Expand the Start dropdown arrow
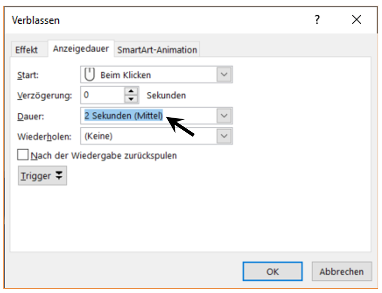The height and width of the screenshot is (293, 382). pos(224,75)
